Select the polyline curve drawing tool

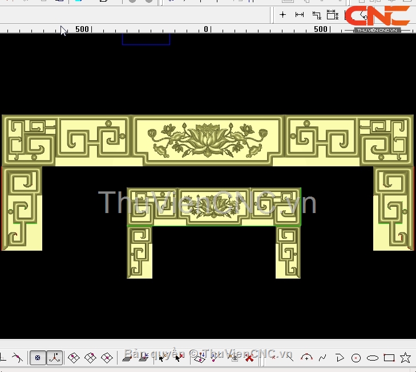[323, 358]
